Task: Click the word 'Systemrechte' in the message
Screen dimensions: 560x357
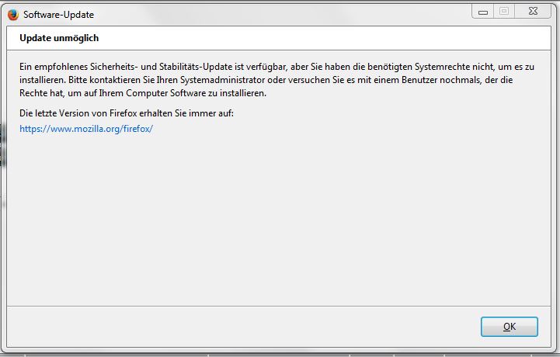Action: [x=426, y=68]
